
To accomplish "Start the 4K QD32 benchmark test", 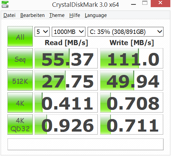I will tap(20, 124).
